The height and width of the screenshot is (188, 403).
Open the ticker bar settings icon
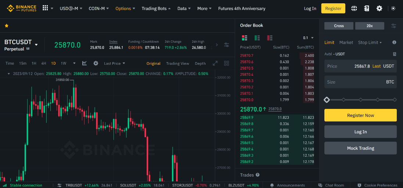60,185
